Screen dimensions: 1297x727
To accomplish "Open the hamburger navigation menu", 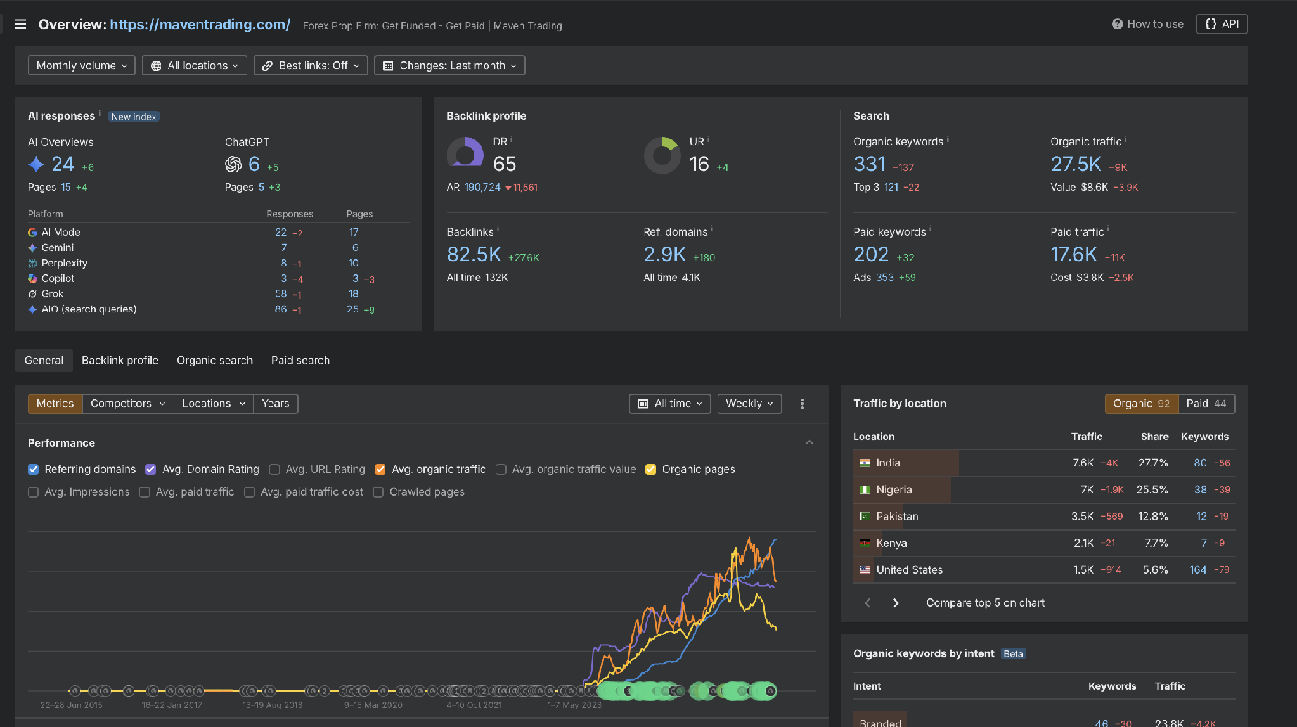I will coord(20,24).
